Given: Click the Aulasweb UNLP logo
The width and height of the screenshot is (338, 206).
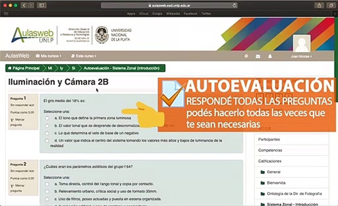Looking at the screenshot, I should (x=32, y=35).
